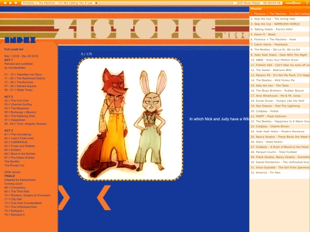Image resolution: width=310 pixels, height=232 pixels.
Task: Open '64 // Foxes and Rabbits' chapter
Action: [x=20, y=146]
